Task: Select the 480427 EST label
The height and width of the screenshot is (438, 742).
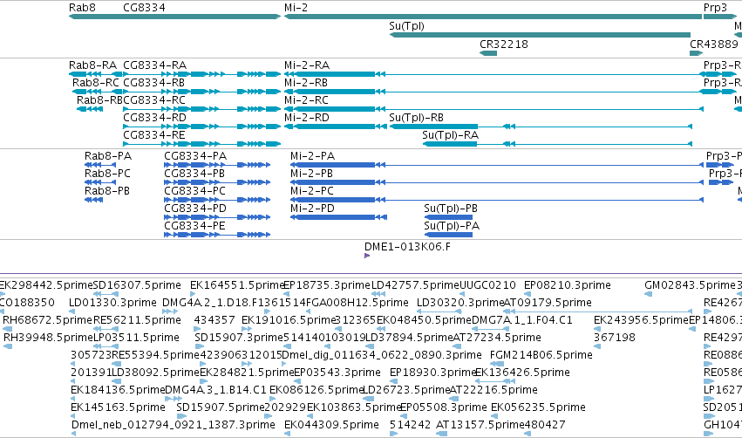Action: pyautogui.click(x=545, y=425)
